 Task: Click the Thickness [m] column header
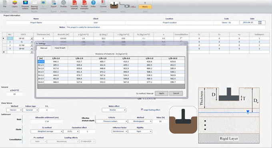click(x=43, y=34)
